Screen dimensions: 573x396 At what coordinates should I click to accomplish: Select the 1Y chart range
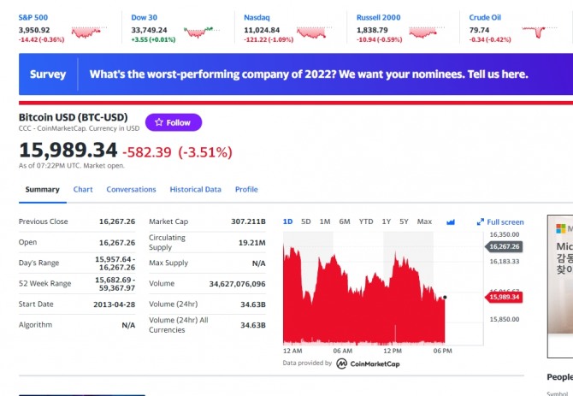(x=387, y=222)
